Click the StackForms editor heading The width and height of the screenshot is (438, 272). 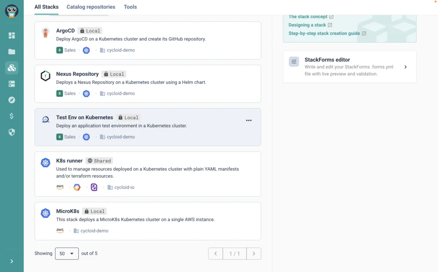[327, 60]
